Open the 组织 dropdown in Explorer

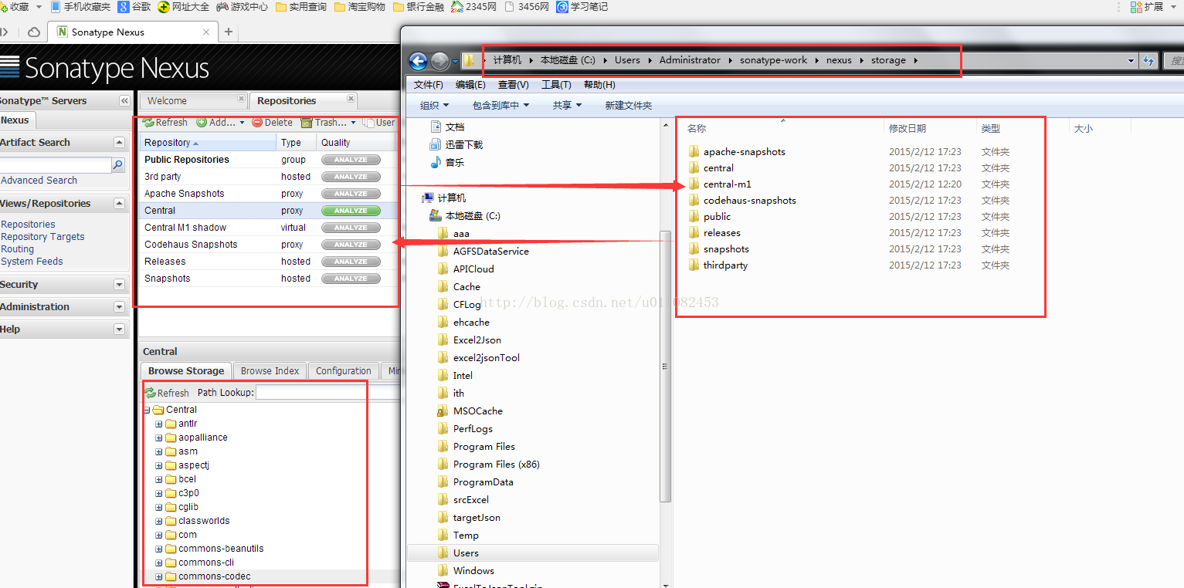pos(434,106)
